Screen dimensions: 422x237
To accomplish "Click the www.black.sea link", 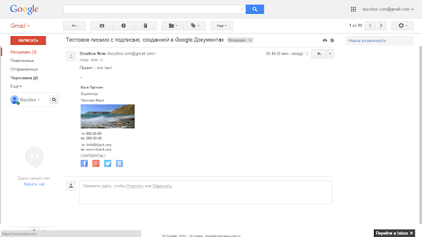I will click(x=98, y=149).
